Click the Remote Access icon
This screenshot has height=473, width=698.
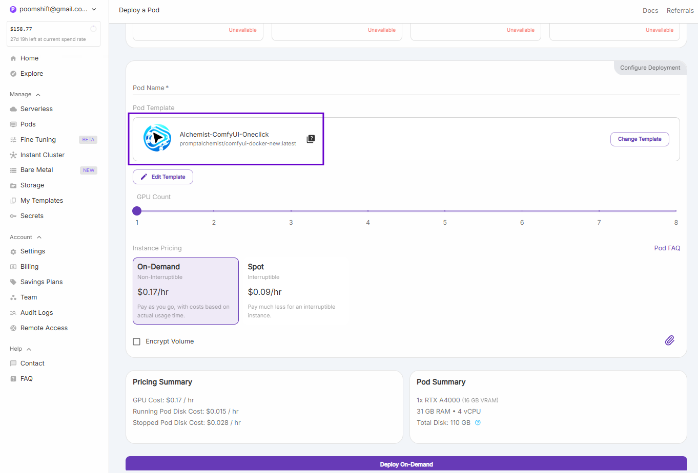point(13,328)
